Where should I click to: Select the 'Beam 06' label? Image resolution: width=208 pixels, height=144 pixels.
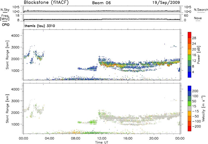[101, 3]
